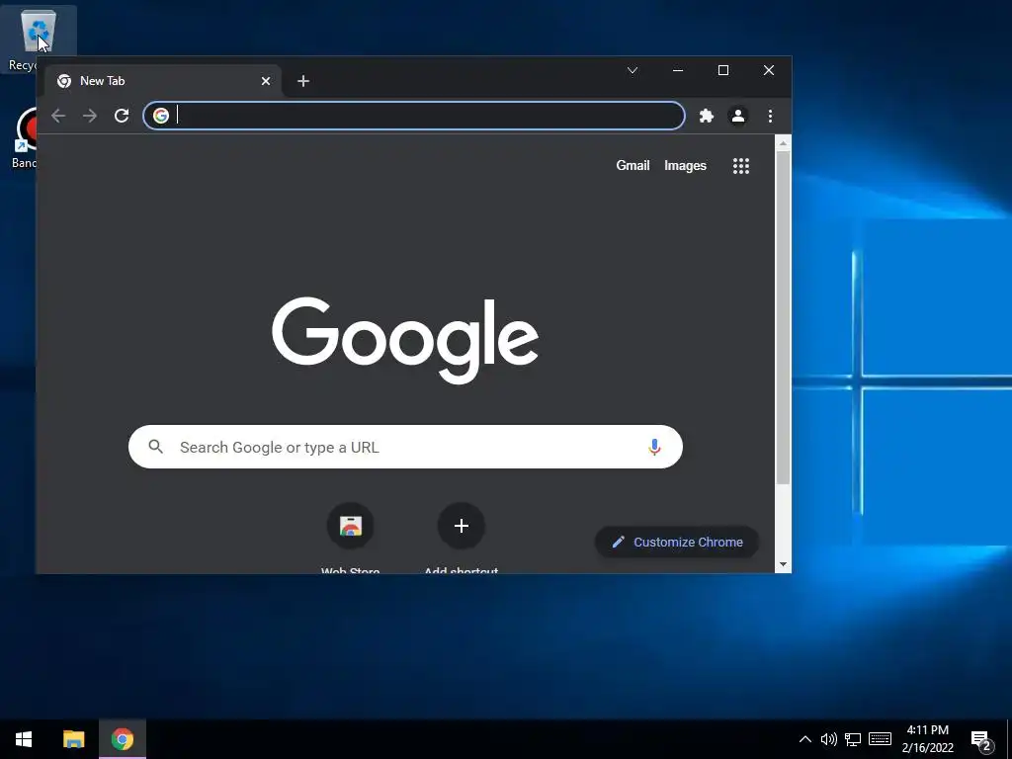The image size is (1012, 759).
Task: Open the Windows Start menu
Action: tap(24, 739)
